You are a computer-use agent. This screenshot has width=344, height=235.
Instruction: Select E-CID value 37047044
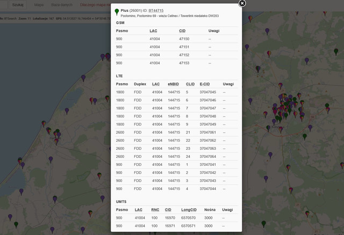click(x=208, y=189)
